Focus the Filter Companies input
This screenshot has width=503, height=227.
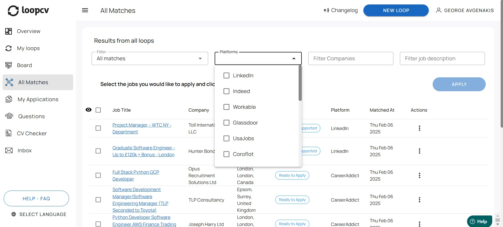tap(351, 58)
